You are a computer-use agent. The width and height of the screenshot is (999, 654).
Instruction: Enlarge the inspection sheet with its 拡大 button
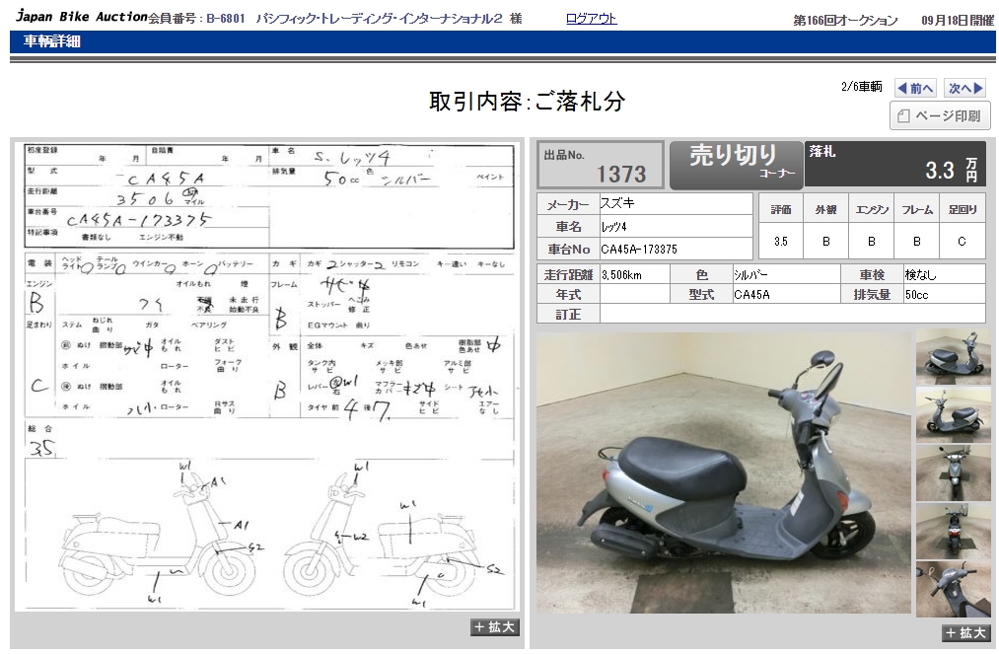pos(495,627)
